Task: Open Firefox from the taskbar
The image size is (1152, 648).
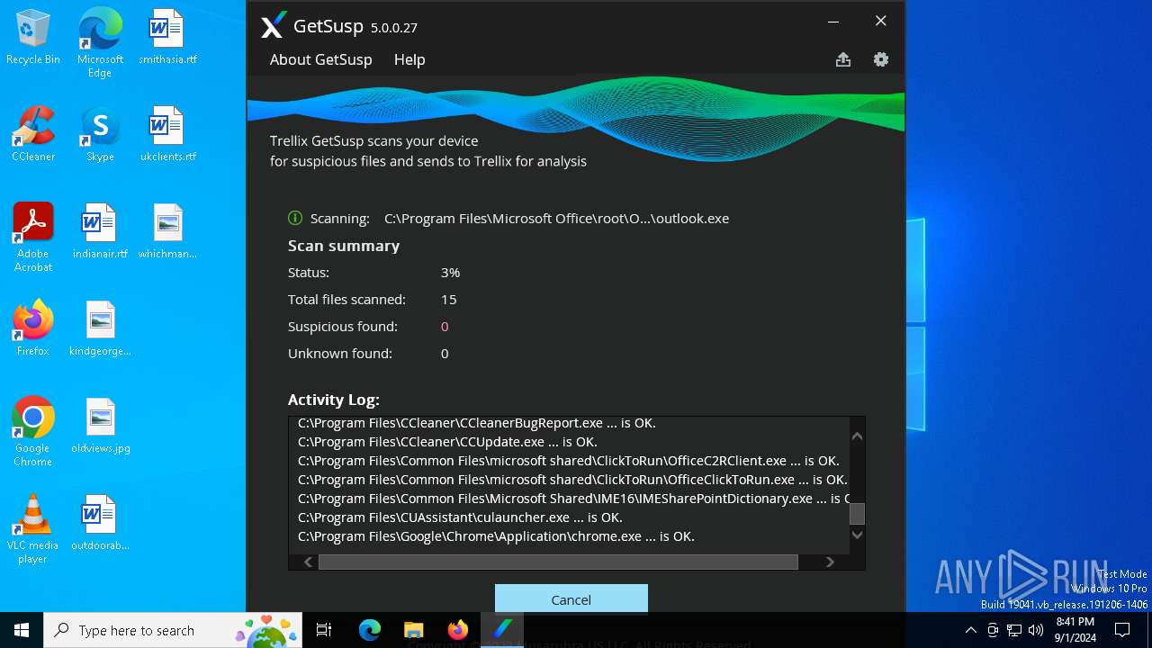Action: 458,630
